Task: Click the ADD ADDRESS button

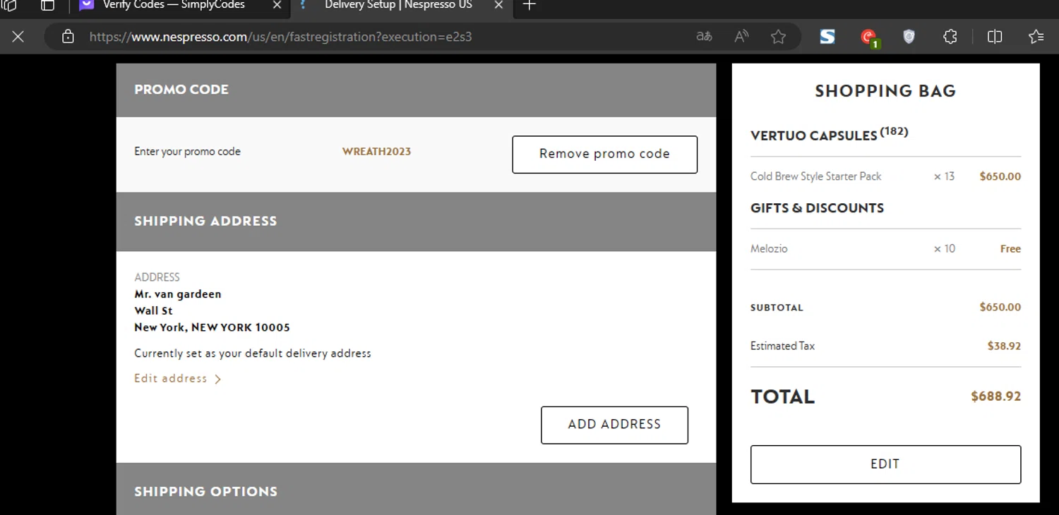Action: click(614, 425)
